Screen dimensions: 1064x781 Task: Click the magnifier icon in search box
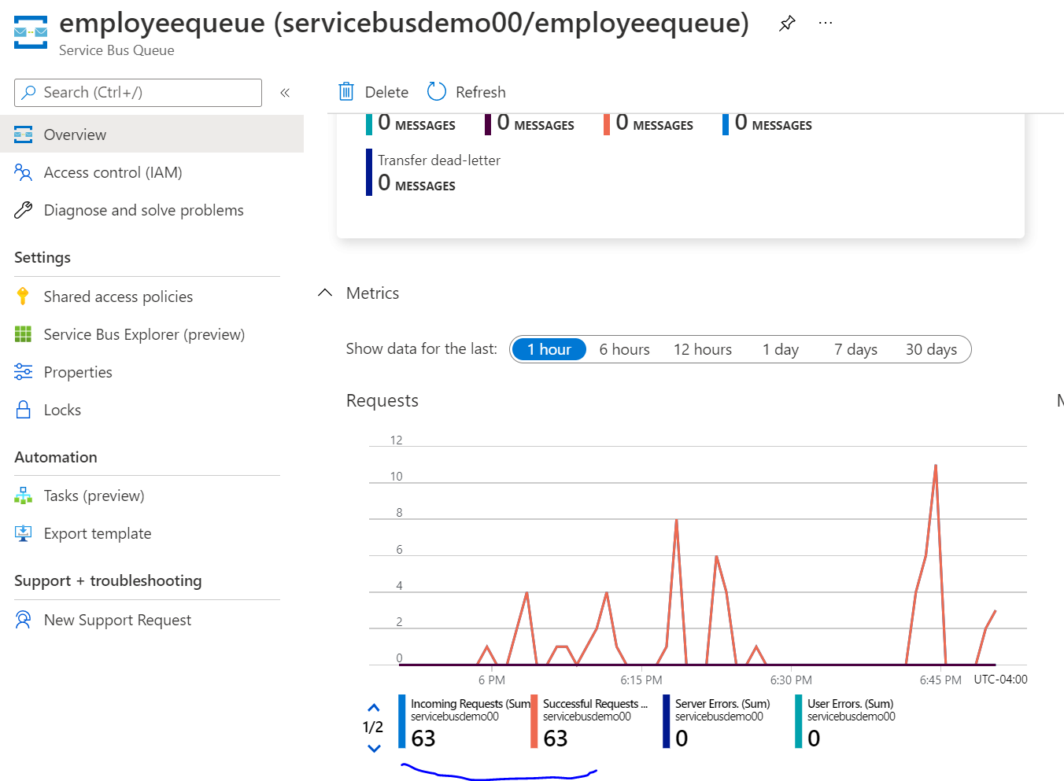pos(29,92)
